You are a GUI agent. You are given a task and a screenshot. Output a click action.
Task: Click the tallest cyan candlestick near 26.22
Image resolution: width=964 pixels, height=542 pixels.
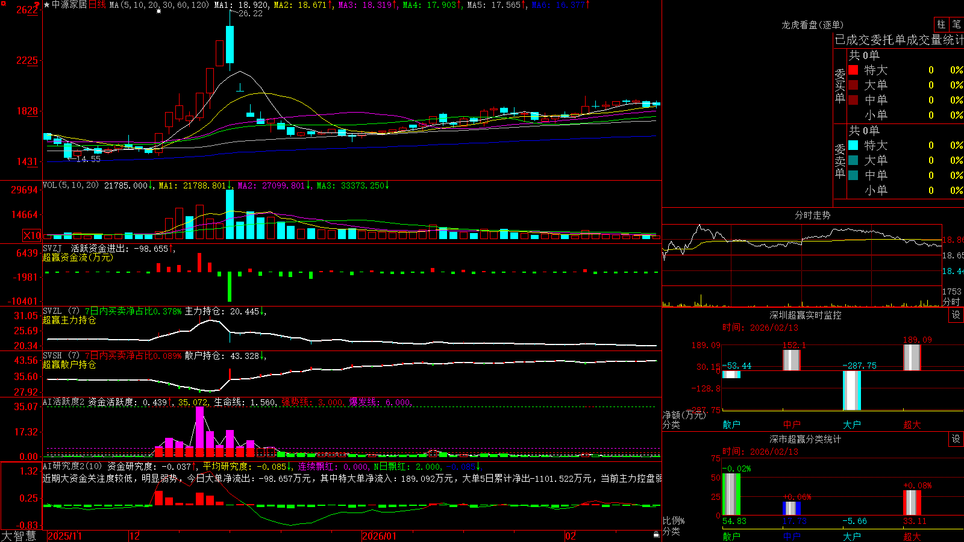pyautogui.click(x=230, y=45)
